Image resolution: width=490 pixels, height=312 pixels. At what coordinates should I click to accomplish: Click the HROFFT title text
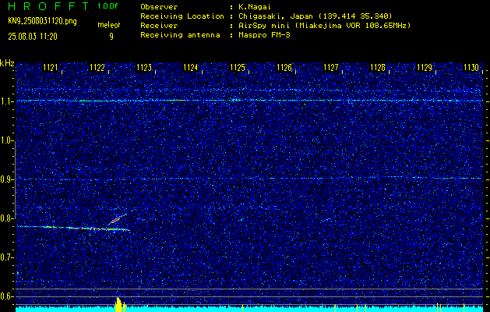tap(49, 6)
